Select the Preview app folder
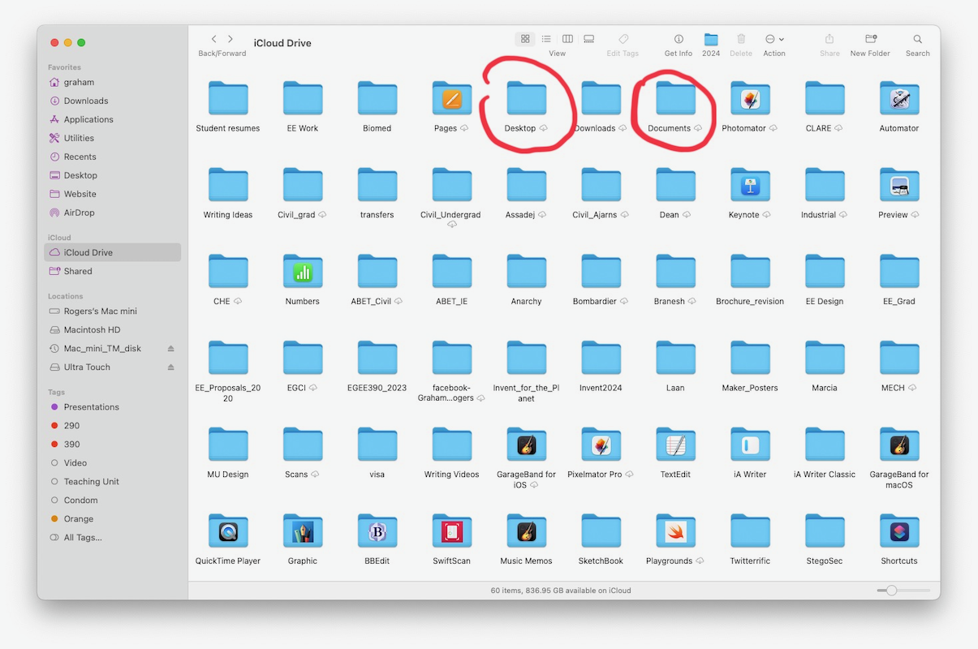The width and height of the screenshot is (978, 649). [x=899, y=186]
